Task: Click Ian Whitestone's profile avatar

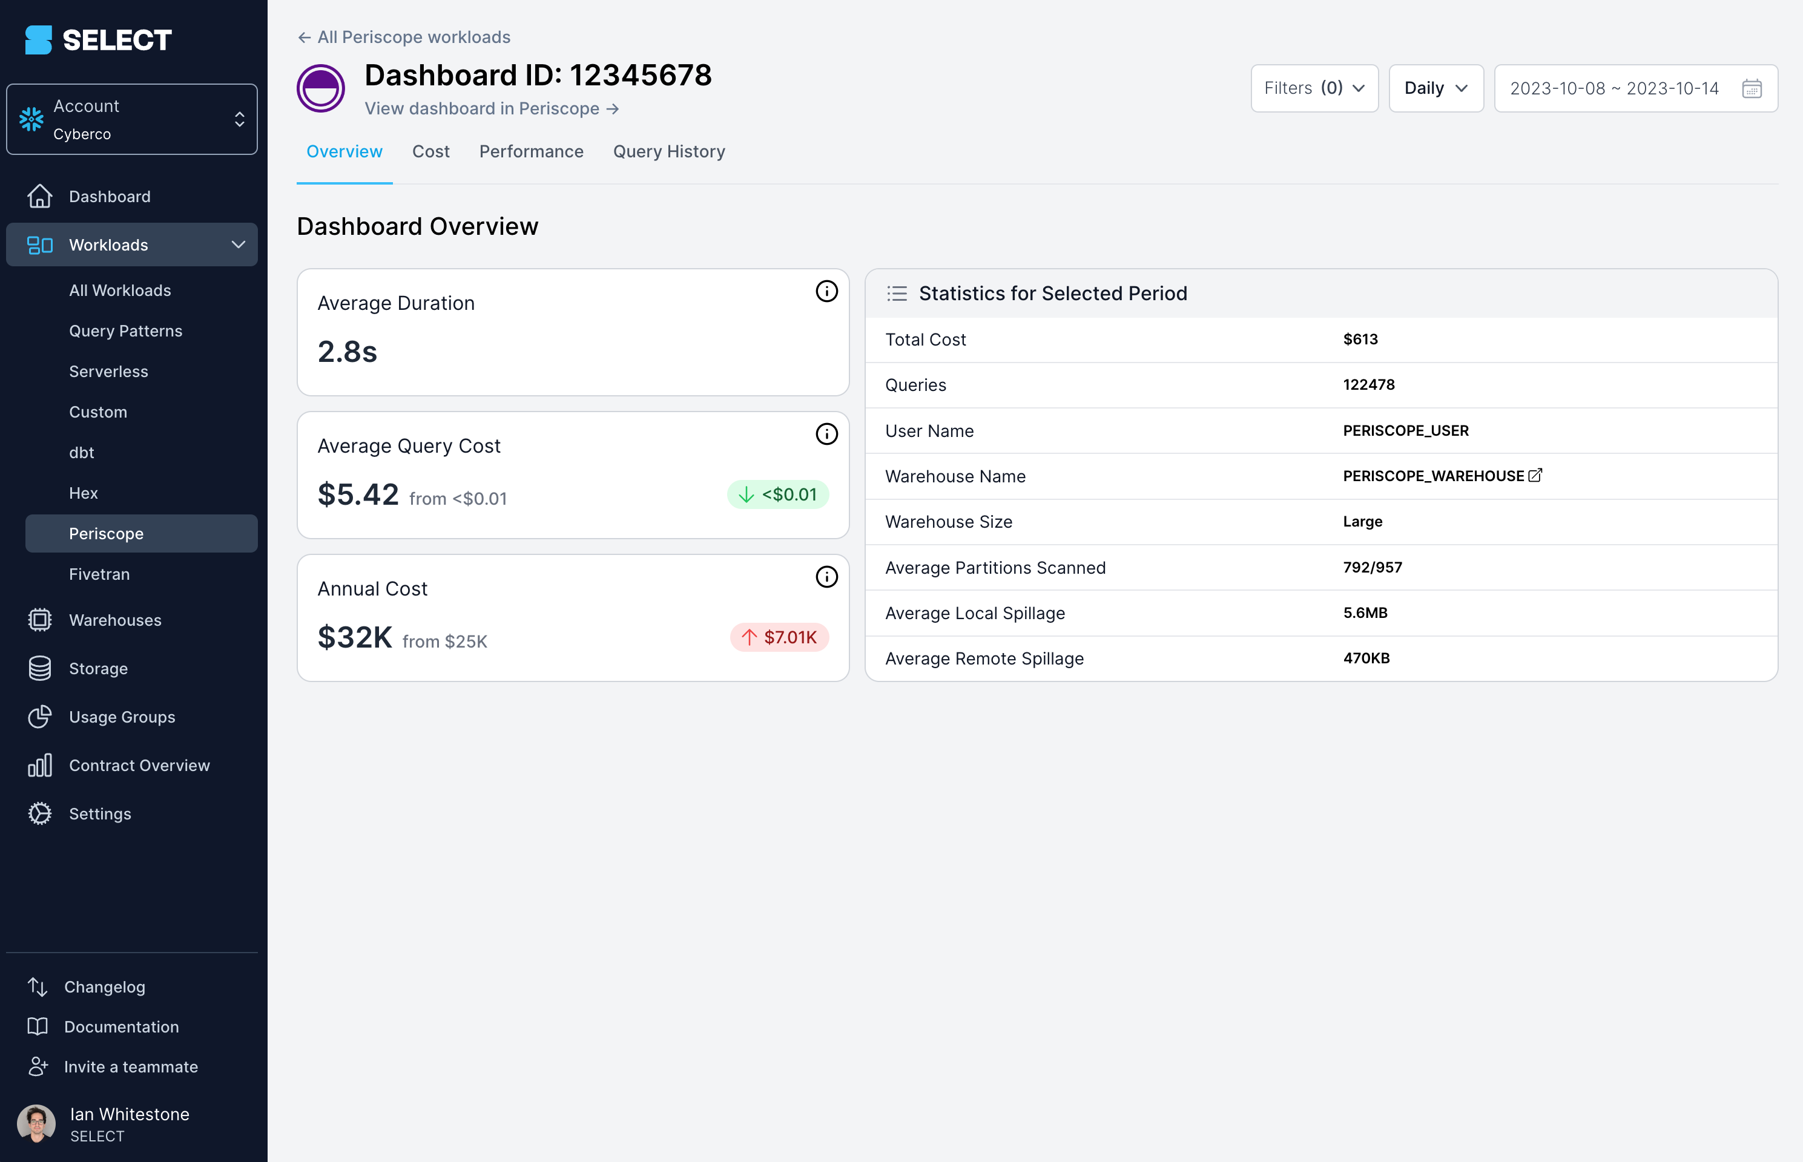Action: coord(36,1124)
